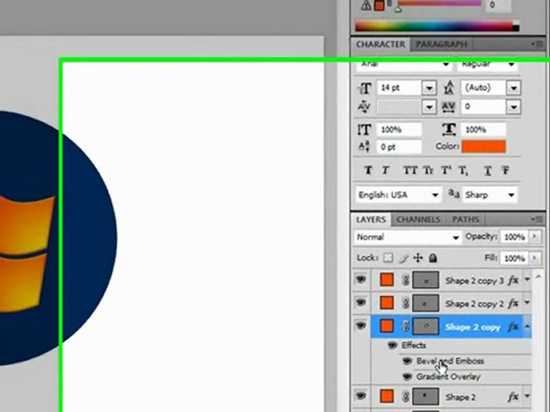Collapse effects of Shape 2 copy
Image resolution: width=550 pixels, height=412 pixels.
527,327
